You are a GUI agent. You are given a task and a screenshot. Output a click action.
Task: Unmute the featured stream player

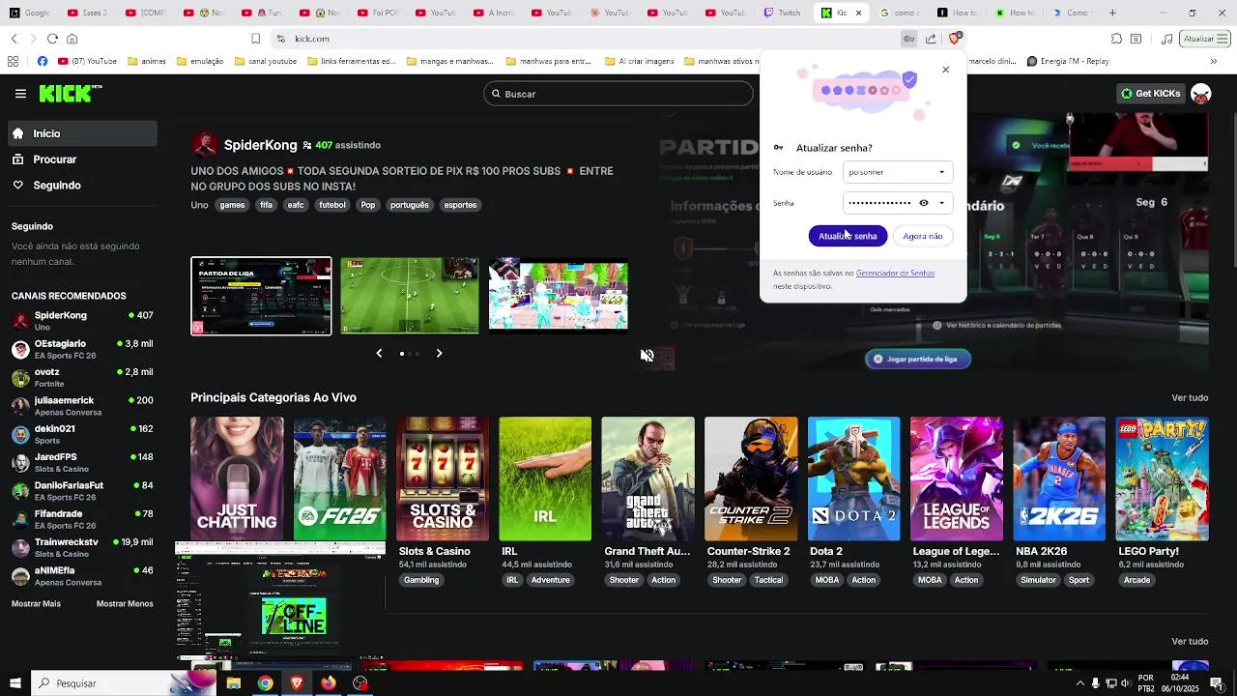click(x=647, y=356)
